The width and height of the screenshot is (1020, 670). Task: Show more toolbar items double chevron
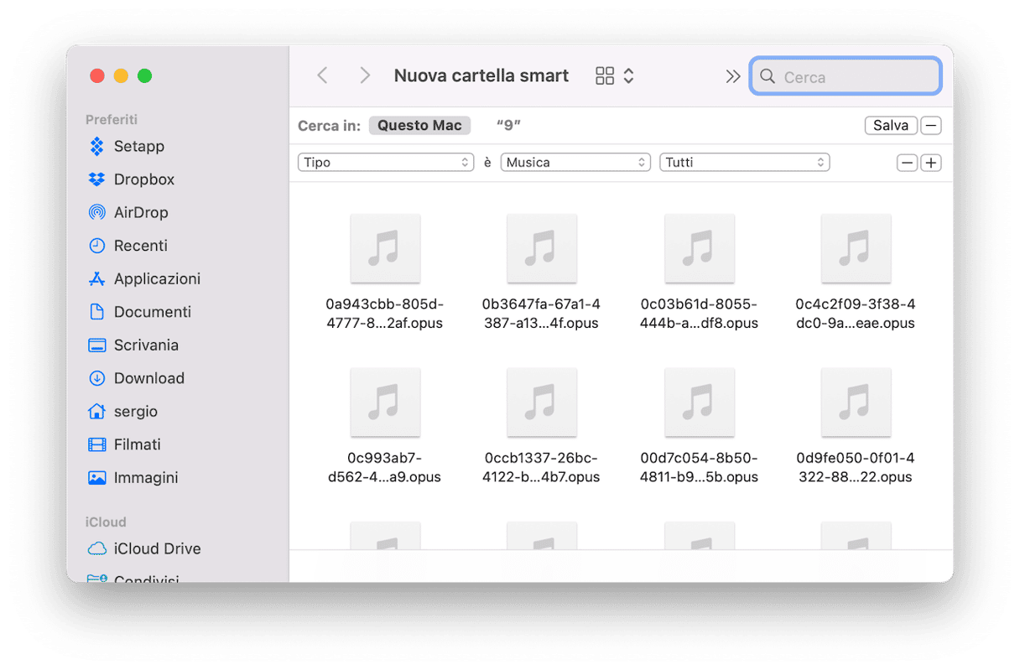click(x=733, y=76)
